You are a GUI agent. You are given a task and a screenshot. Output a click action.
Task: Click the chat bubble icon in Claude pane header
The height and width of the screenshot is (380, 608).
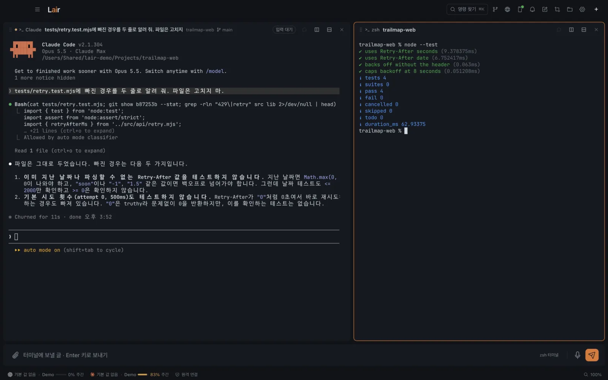pos(304,30)
